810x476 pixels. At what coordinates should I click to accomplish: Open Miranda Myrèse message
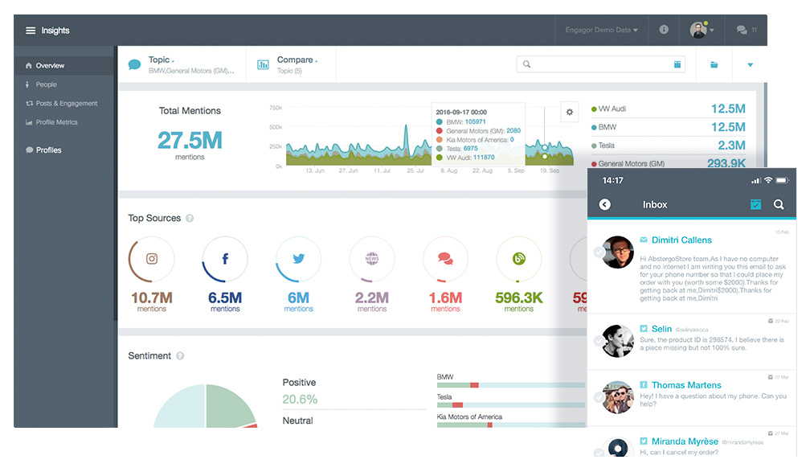692,442
